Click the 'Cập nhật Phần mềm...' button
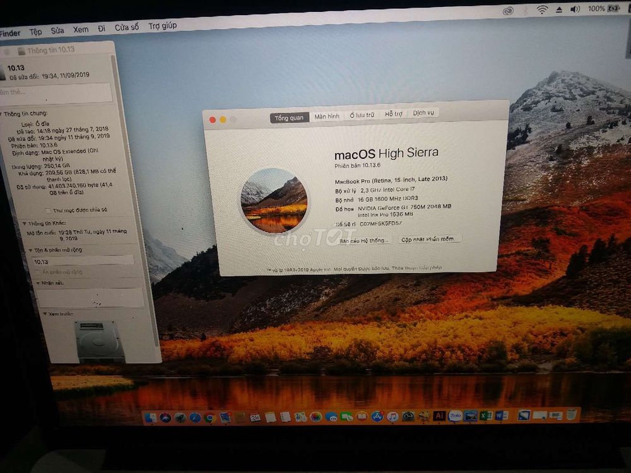This screenshot has height=473, width=631. coord(429,239)
